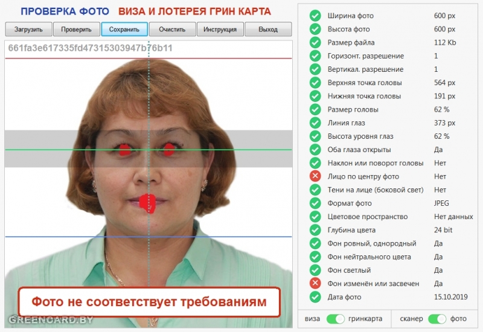483x332 pixels.
Task: Click check icon for Глубина цвета
Action: [315, 230]
